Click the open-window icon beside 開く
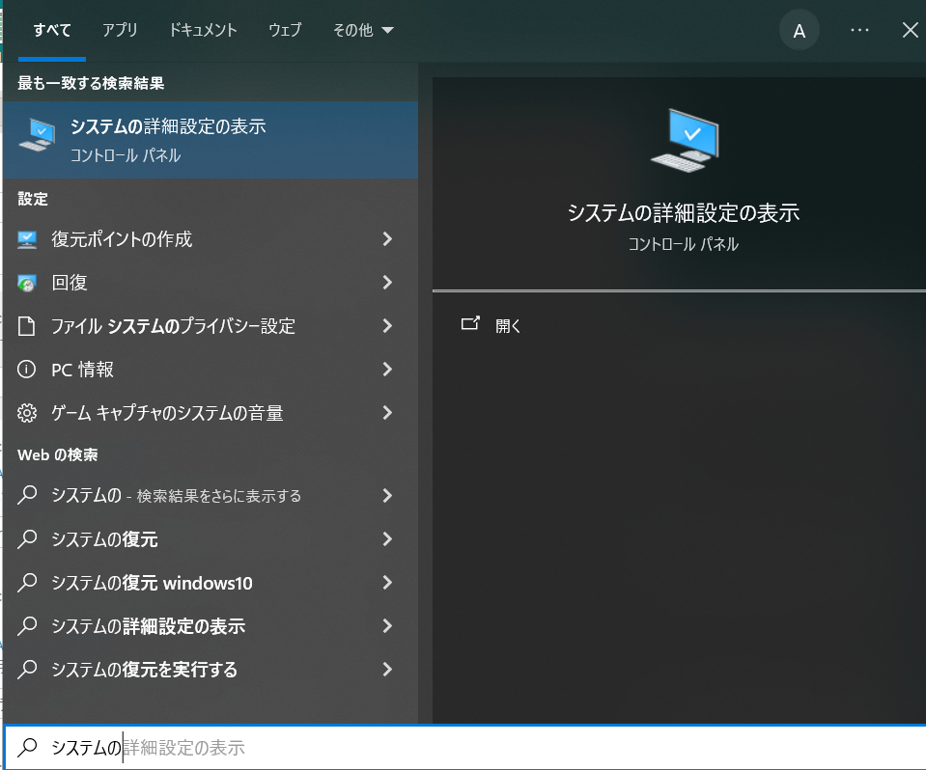 point(470,323)
